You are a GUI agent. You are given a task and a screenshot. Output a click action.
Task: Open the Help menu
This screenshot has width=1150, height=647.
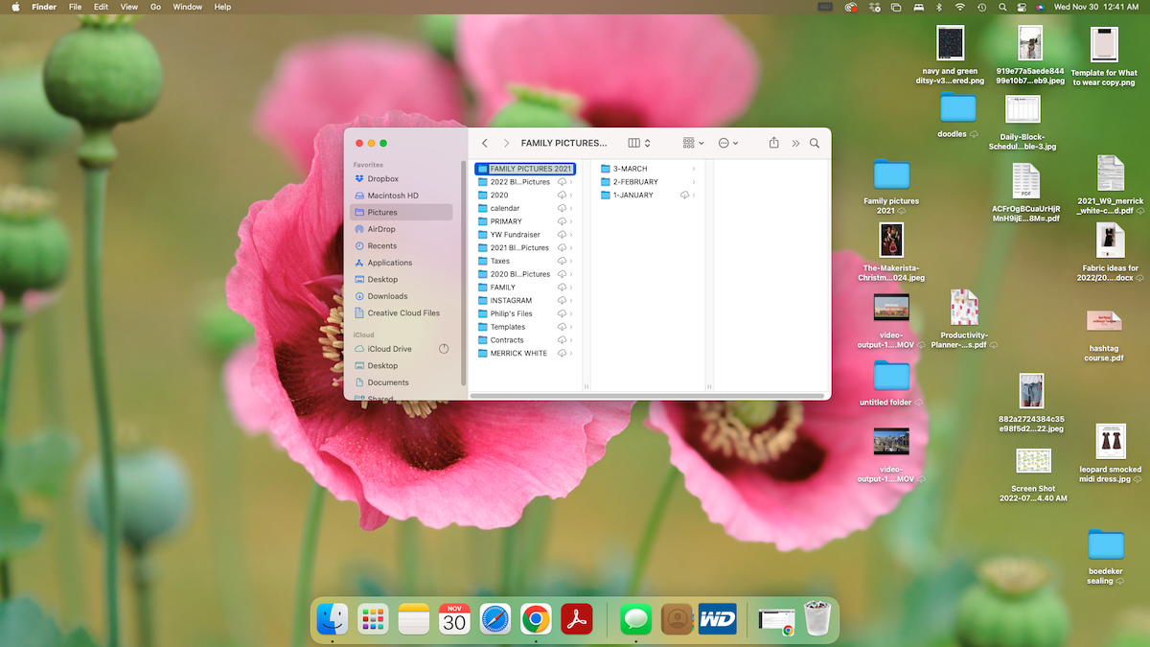tap(222, 7)
